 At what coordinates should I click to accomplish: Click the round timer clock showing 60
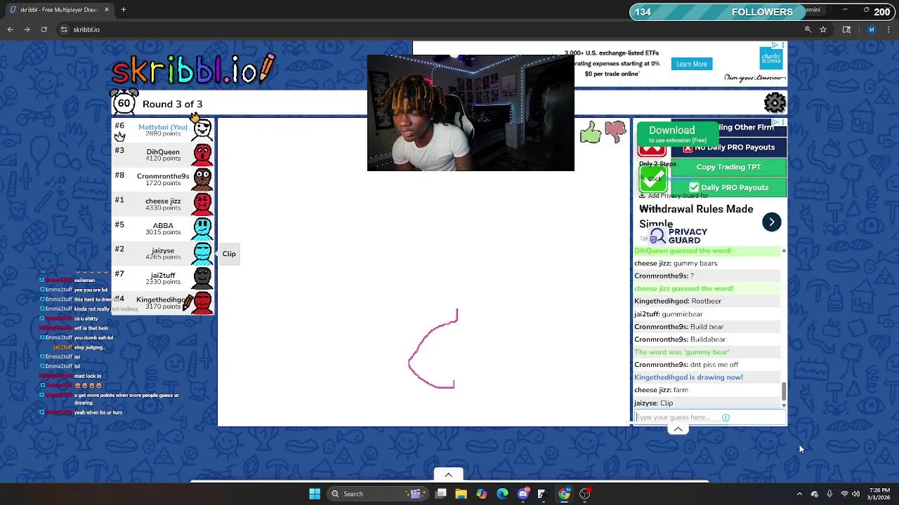124,103
